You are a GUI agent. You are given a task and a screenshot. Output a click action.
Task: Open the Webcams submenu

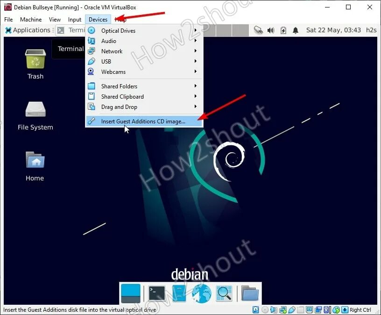[144, 72]
